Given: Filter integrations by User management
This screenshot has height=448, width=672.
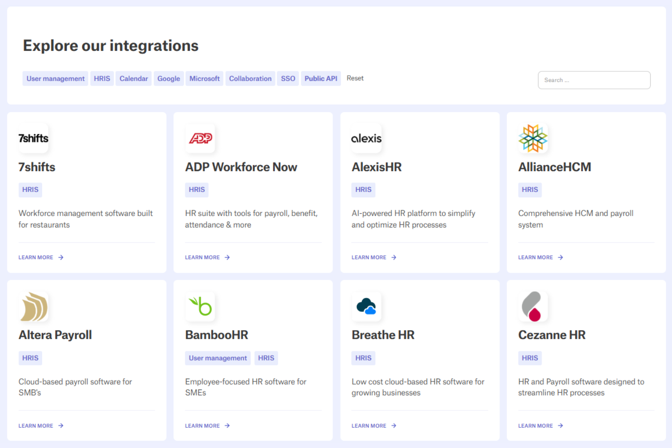Looking at the screenshot, I should 55,79.
